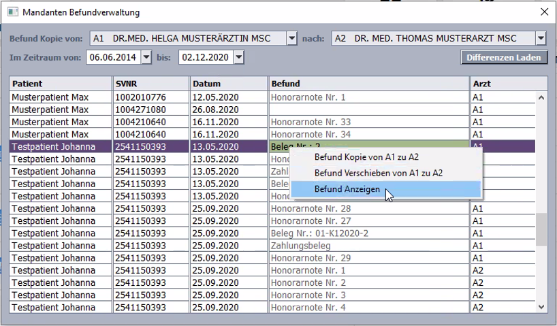
Task: Sort by the Befund column header
Action: [369, 84]
